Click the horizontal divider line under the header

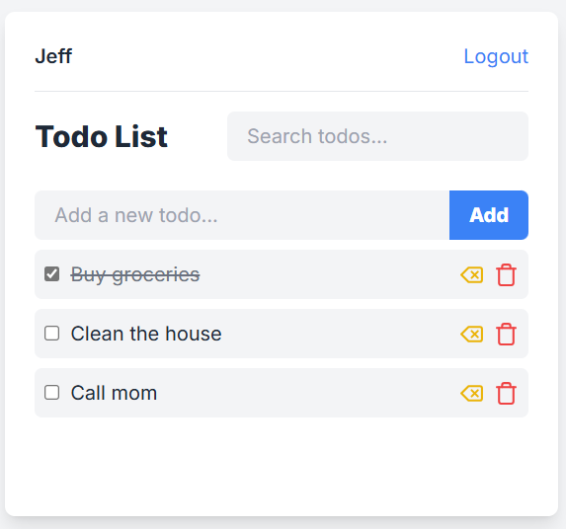click(282, 91)
